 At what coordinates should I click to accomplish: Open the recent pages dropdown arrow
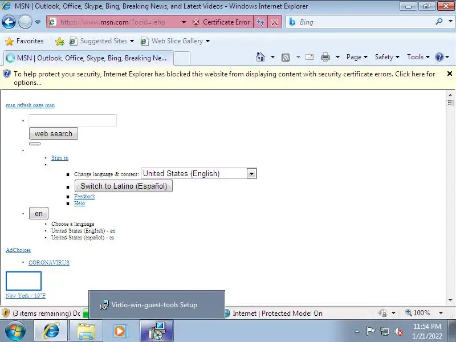point(38,22)
